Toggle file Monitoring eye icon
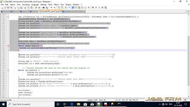The height and width of the screenshot is (107, 190). pos(88,7)
